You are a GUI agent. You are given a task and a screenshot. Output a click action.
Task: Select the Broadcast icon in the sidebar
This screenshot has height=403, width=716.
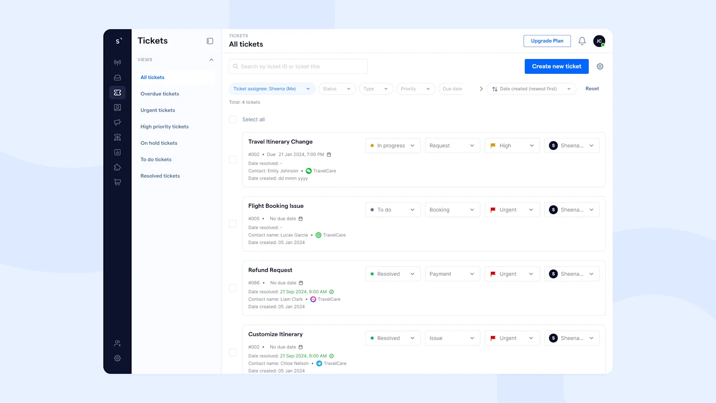click(x=117, y=62)
